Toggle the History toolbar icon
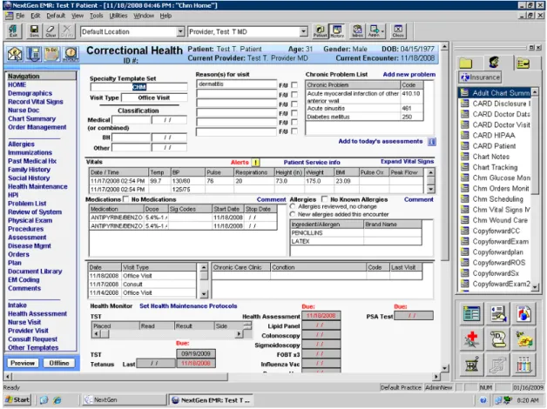The image size is (547, 409). (x=337, y=31)
